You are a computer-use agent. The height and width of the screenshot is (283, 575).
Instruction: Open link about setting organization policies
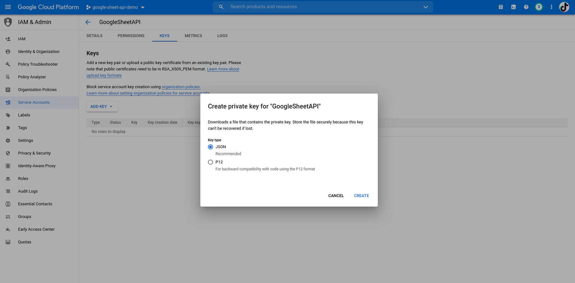tap(148, 93)
